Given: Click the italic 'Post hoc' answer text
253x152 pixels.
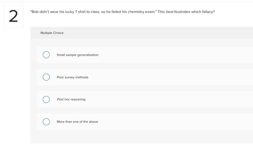Looking at the screenshot, I should (63, 99).
